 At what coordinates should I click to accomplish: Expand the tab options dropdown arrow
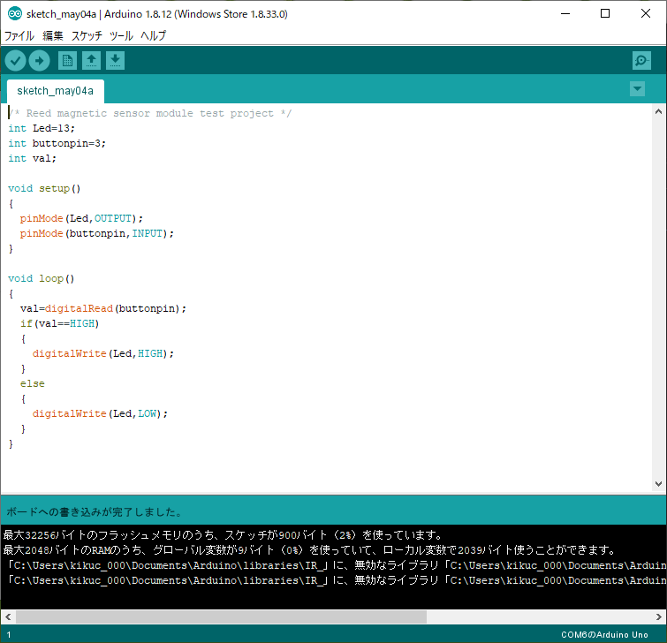click(x=637, y=89)
